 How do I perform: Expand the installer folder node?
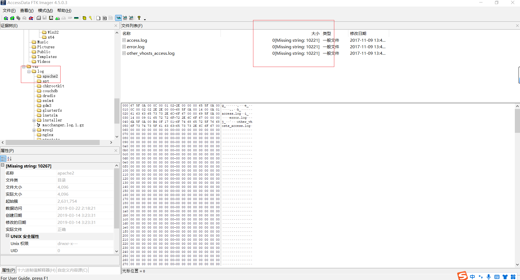coord(34,120)
